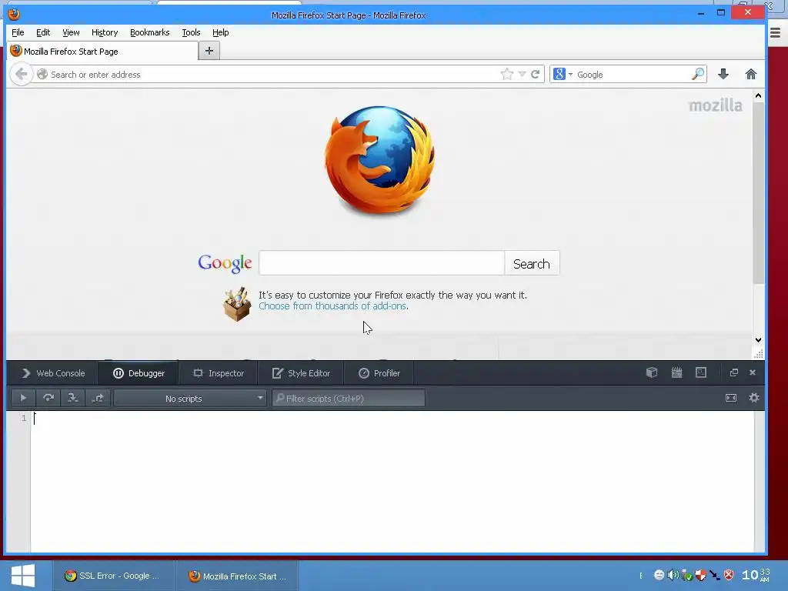Click the add-ons toolbox icon
The image size is (788, 591).
click(237, 304)
